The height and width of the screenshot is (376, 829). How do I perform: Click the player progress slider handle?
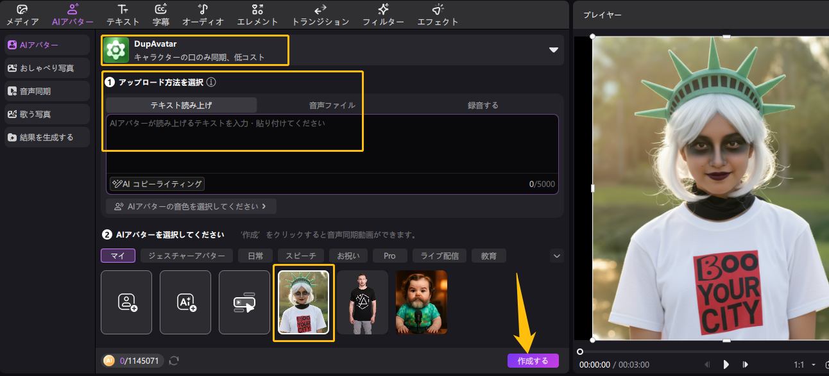[580, 351]
